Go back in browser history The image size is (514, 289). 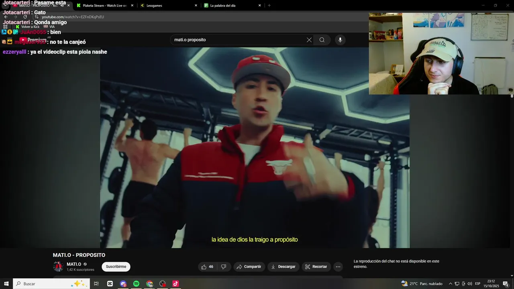(6, 17)
